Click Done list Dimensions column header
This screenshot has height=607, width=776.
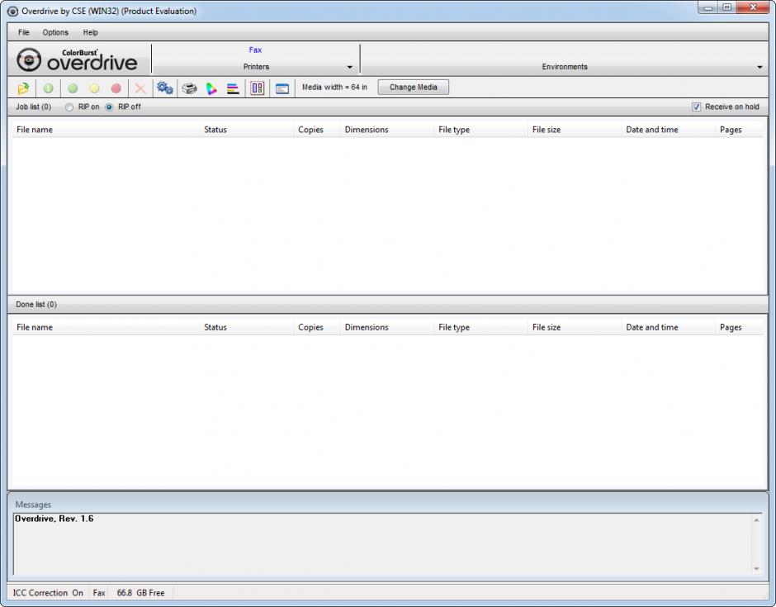[x=387, y=327]
